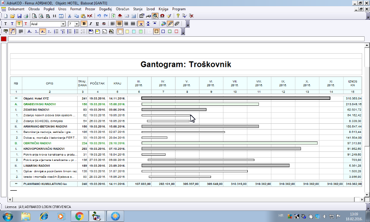The image size is (370, 222).
Task: Open the font size 7 dropdown
Action: pyautogui.click(x=77, y=24)
